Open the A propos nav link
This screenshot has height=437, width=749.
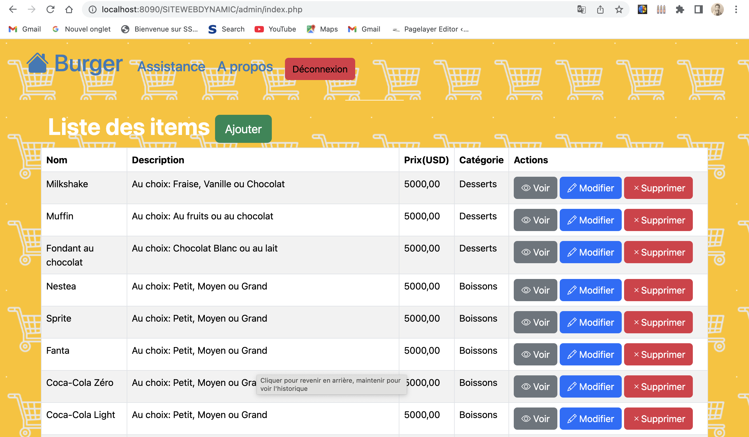pos(245,66)
